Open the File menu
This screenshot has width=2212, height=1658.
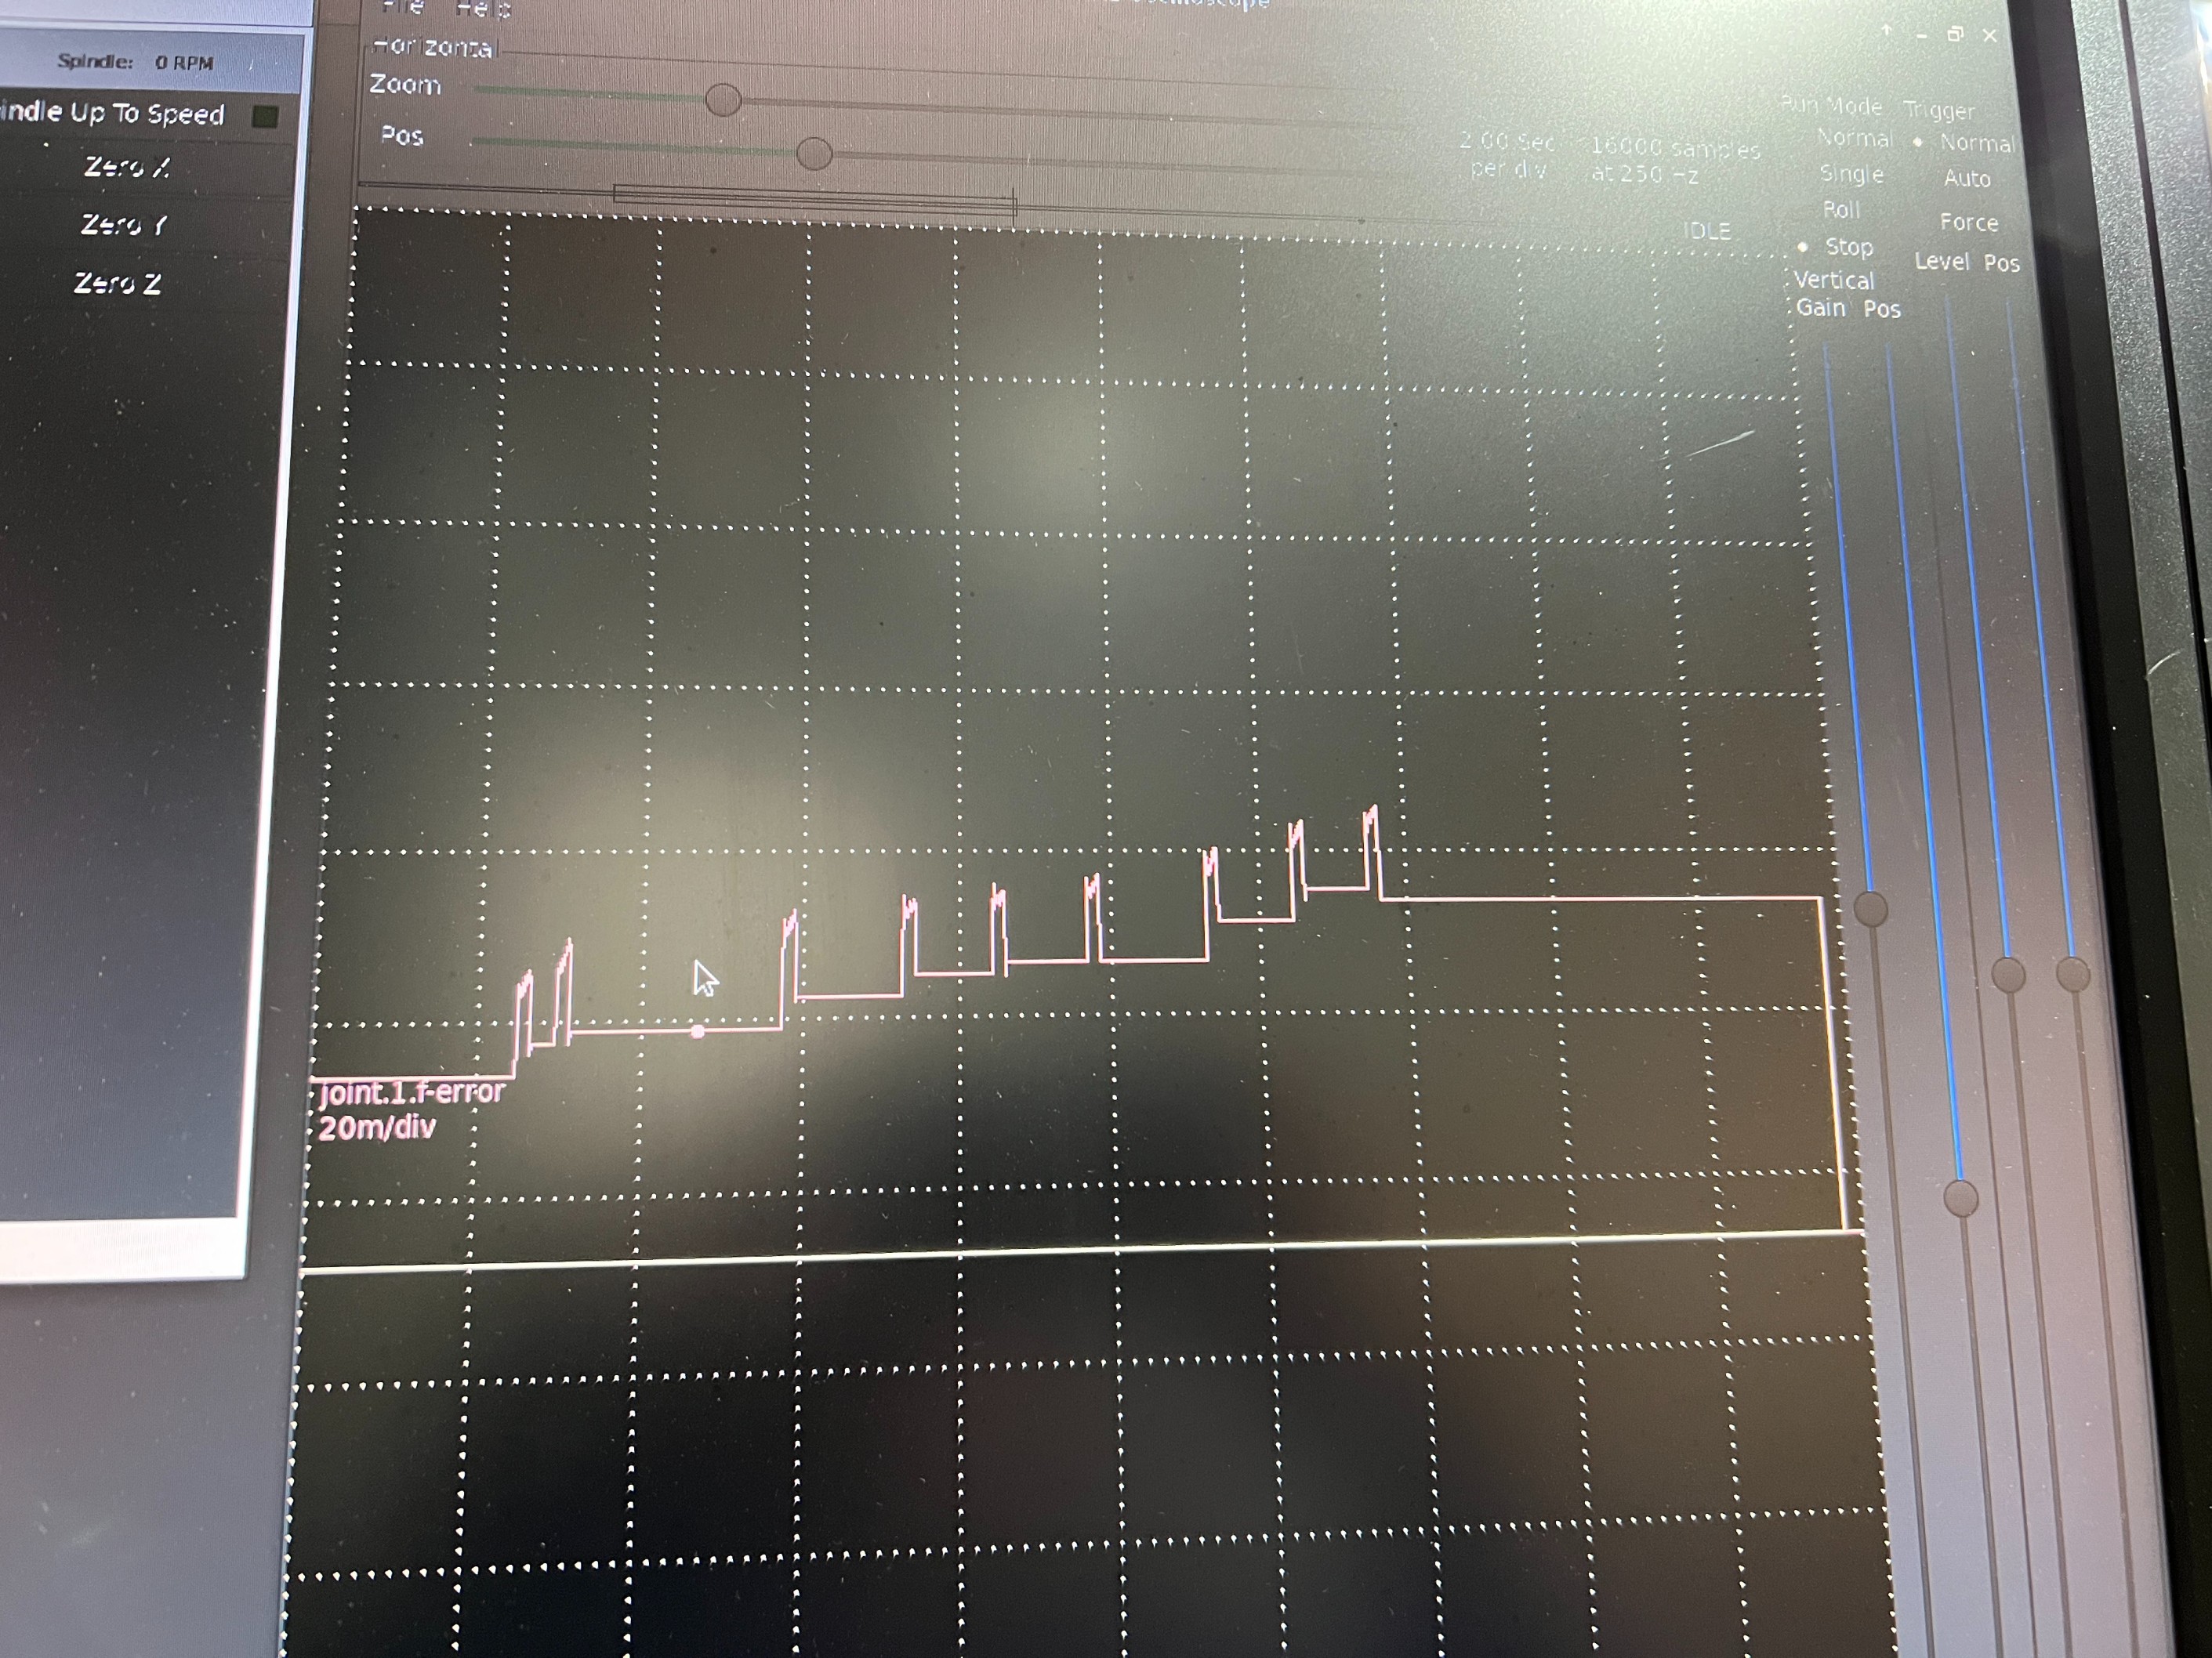pos(402,7)
